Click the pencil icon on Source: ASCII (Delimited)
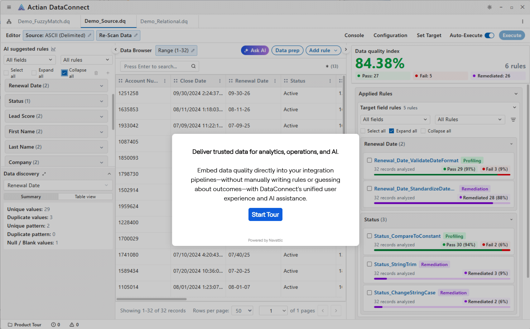 (x=89, y=35)
